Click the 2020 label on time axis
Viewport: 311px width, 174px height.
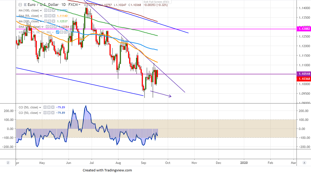(x=244, y=163)
